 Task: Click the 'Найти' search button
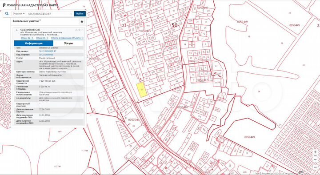(x=80, y=14)
